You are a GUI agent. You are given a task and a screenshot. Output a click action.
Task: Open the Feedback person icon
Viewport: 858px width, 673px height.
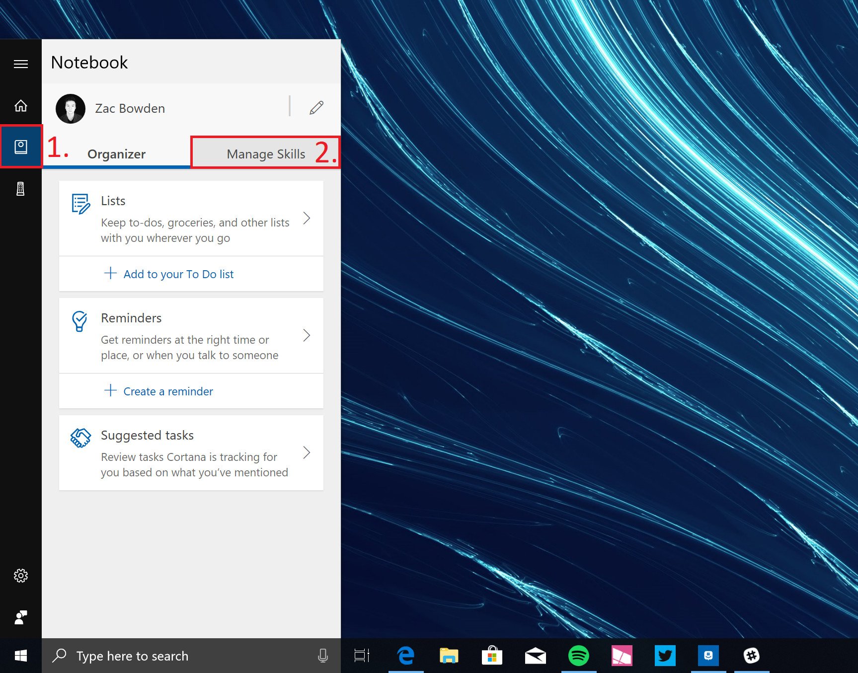[x=21, y=617]
